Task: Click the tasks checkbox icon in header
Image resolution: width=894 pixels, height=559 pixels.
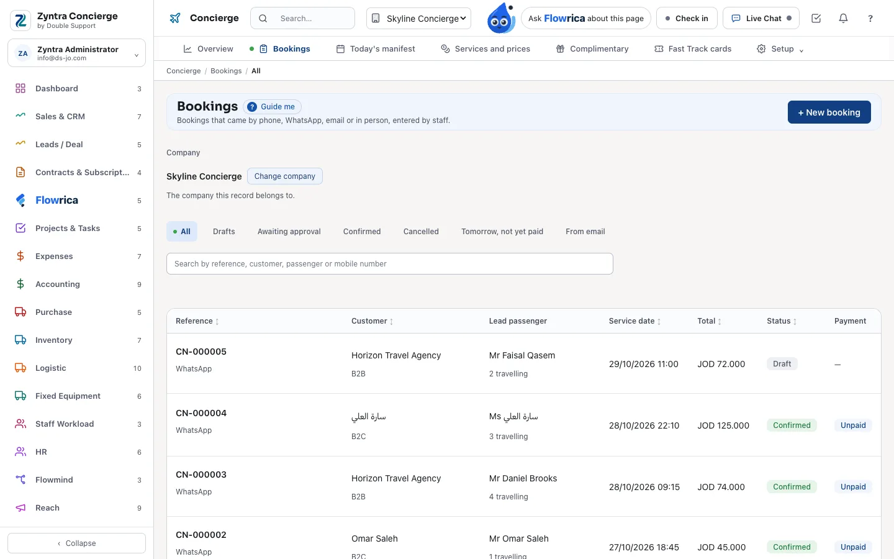Action: [x=816, y=19]
